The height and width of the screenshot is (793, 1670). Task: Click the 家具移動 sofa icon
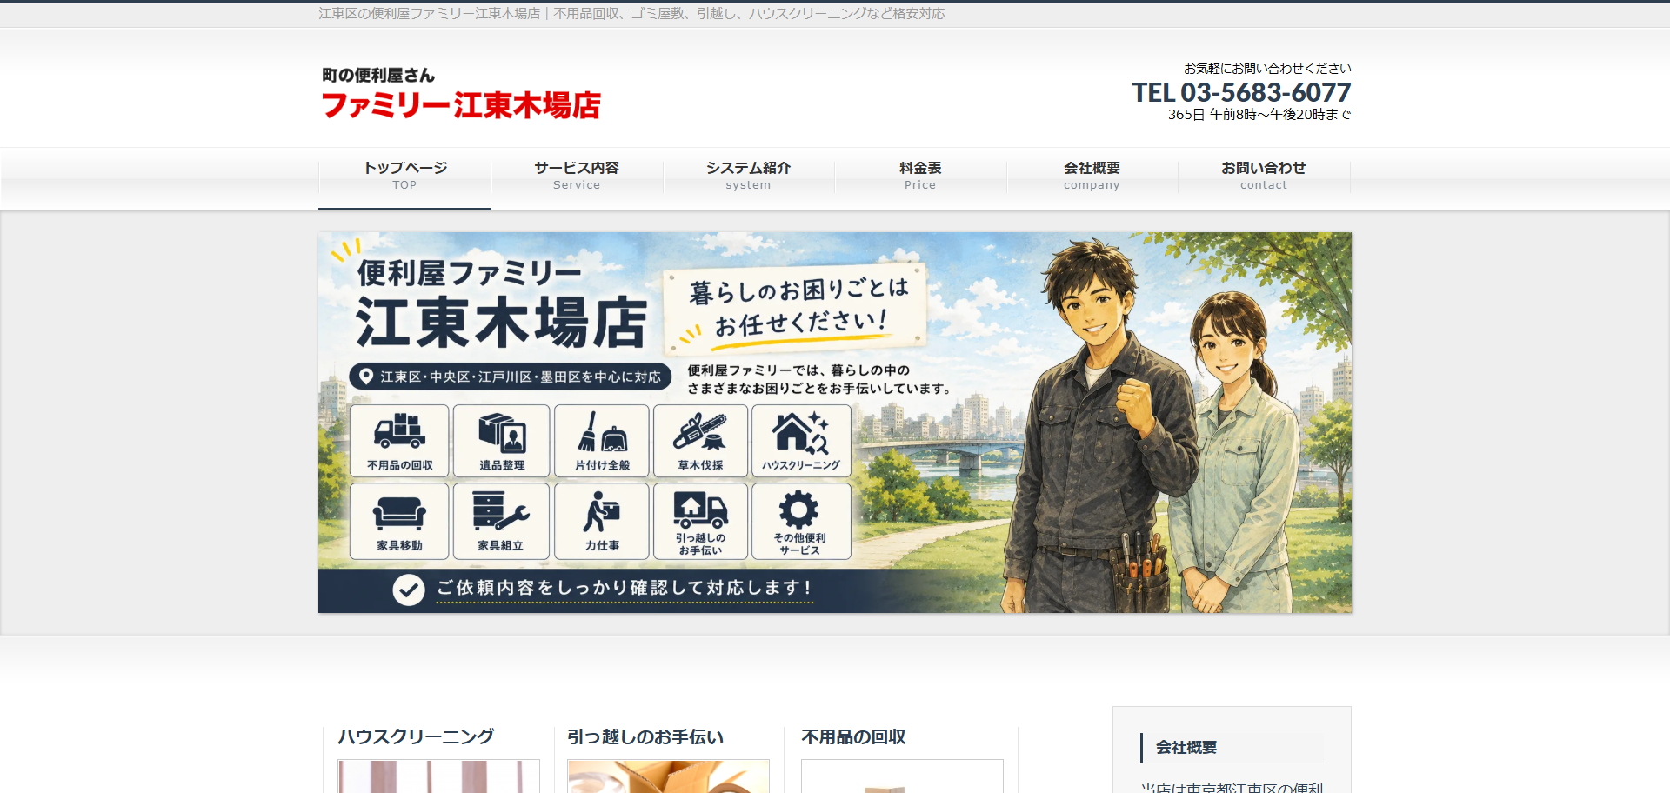(399, 514)
